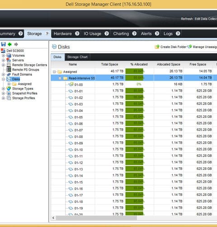This screenshot has height=227, width=217.
Task: Click the Fault Domains icon
Action: (9, 74)
